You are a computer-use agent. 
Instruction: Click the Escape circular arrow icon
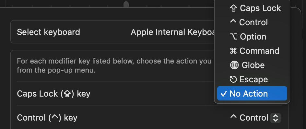233,79
